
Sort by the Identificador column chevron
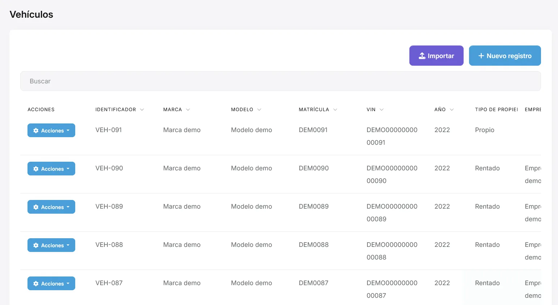[x=142, y=110]
